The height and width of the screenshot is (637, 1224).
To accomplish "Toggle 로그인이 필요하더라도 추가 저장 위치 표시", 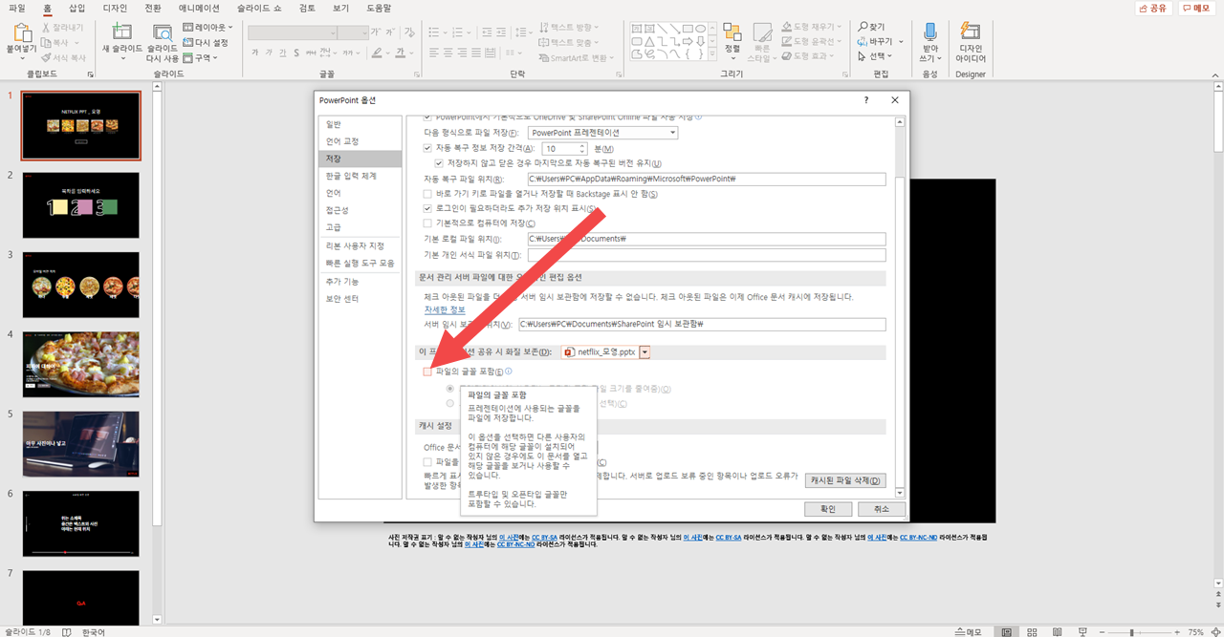I will [427, 208].
